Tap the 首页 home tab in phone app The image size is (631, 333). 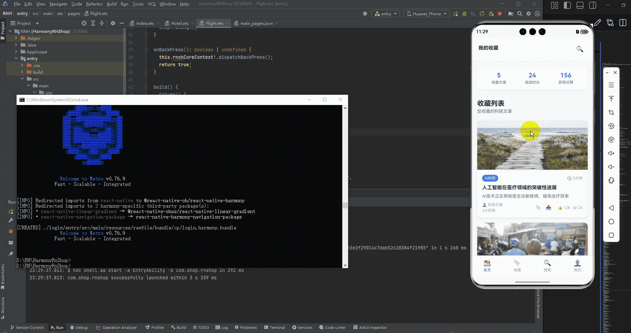point(487,265)
